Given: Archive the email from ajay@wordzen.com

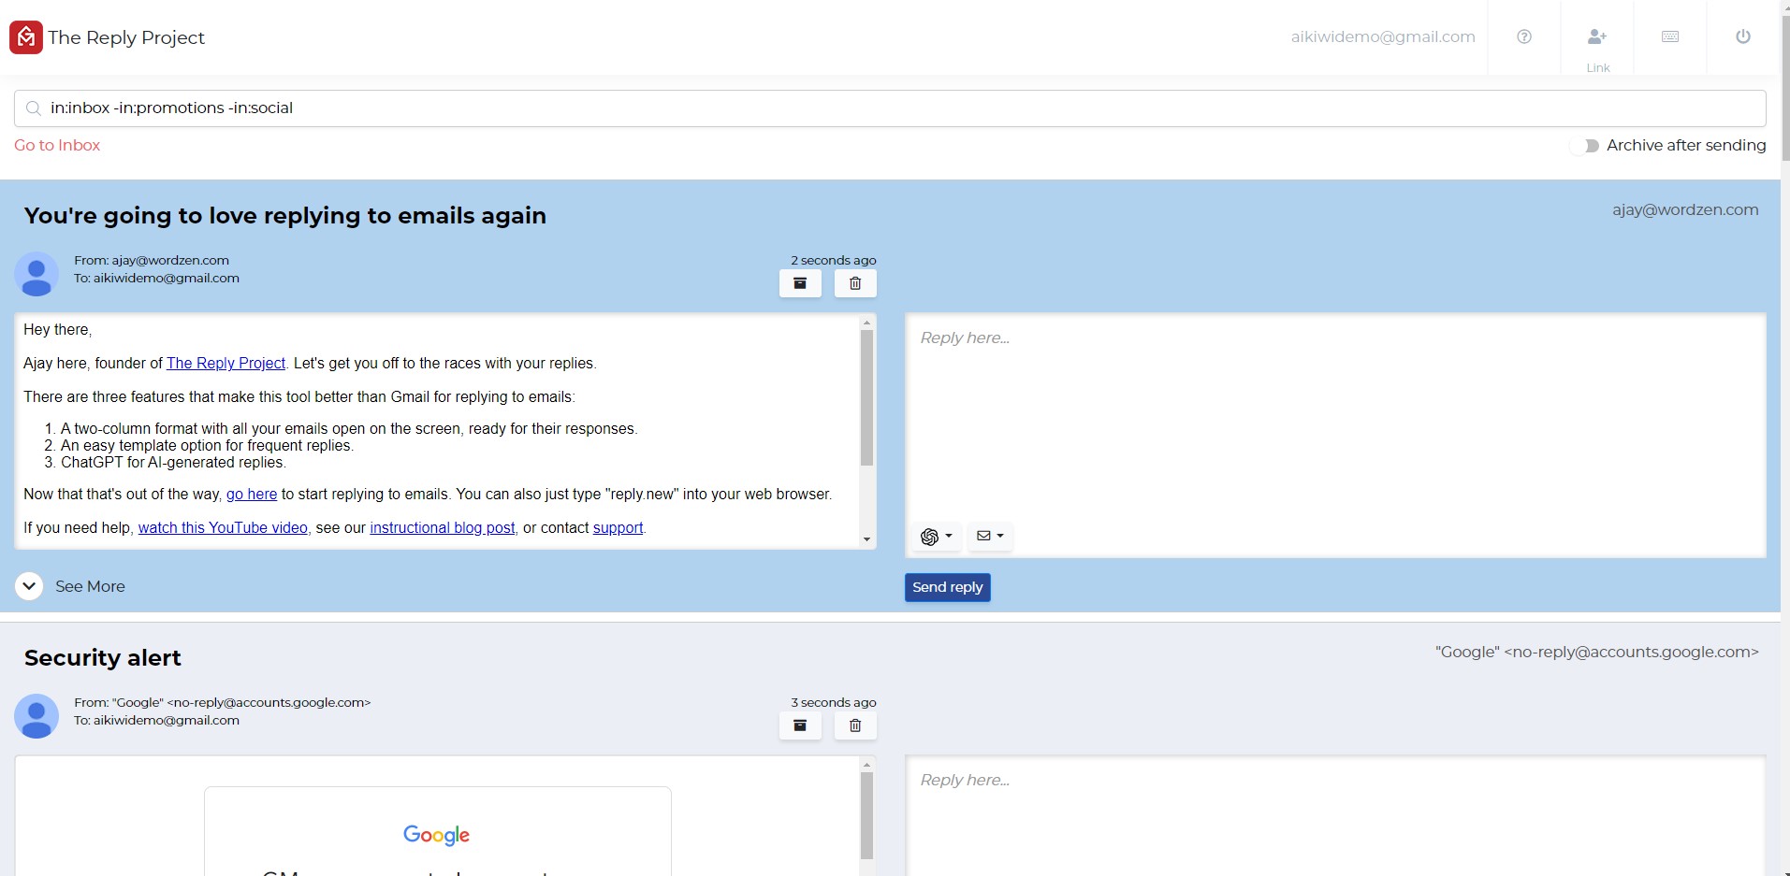Looking at the screenshot, I should 800,283.
